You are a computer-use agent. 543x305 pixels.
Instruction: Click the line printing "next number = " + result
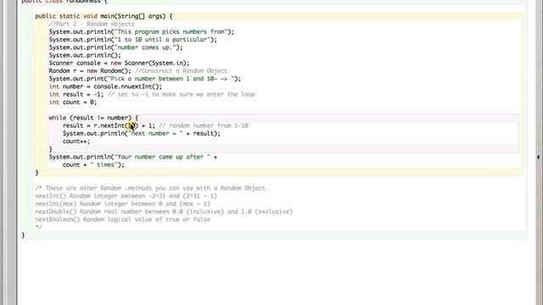[x=142, y=134]
